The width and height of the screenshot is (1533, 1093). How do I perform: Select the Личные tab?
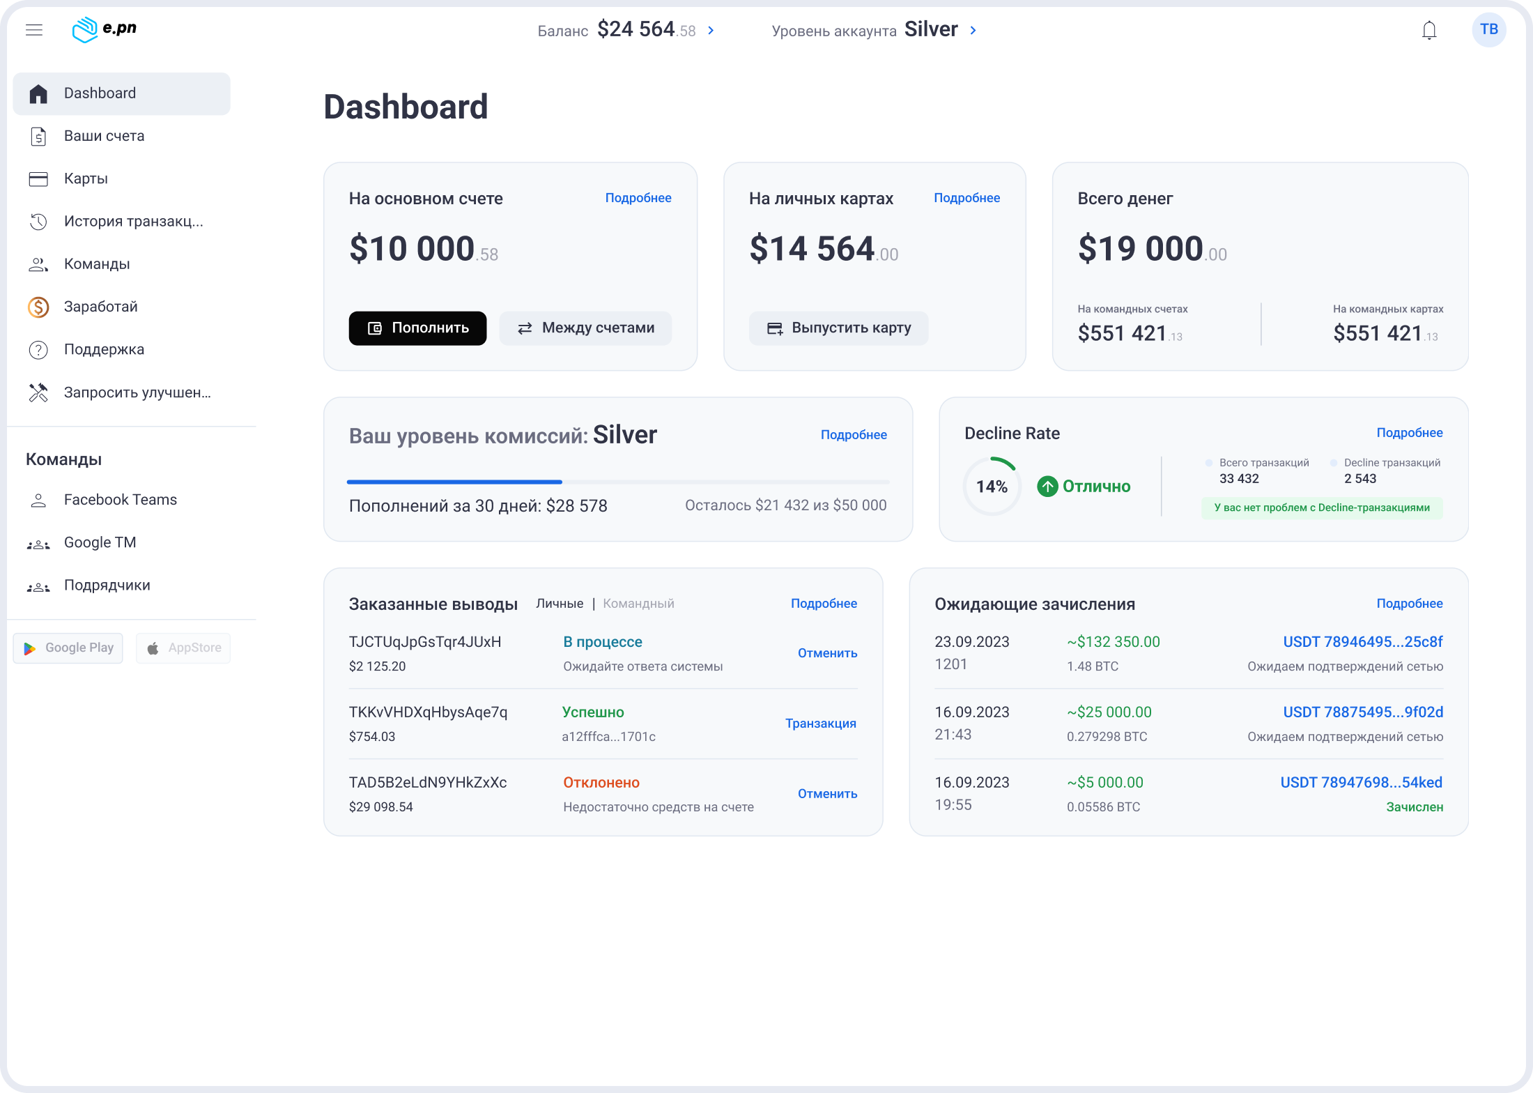click(x=559, y=604)
